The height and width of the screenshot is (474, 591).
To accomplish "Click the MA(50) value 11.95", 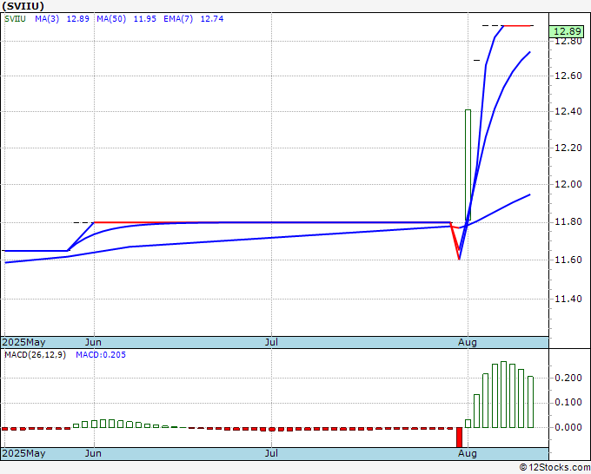I will pos(145,19).
